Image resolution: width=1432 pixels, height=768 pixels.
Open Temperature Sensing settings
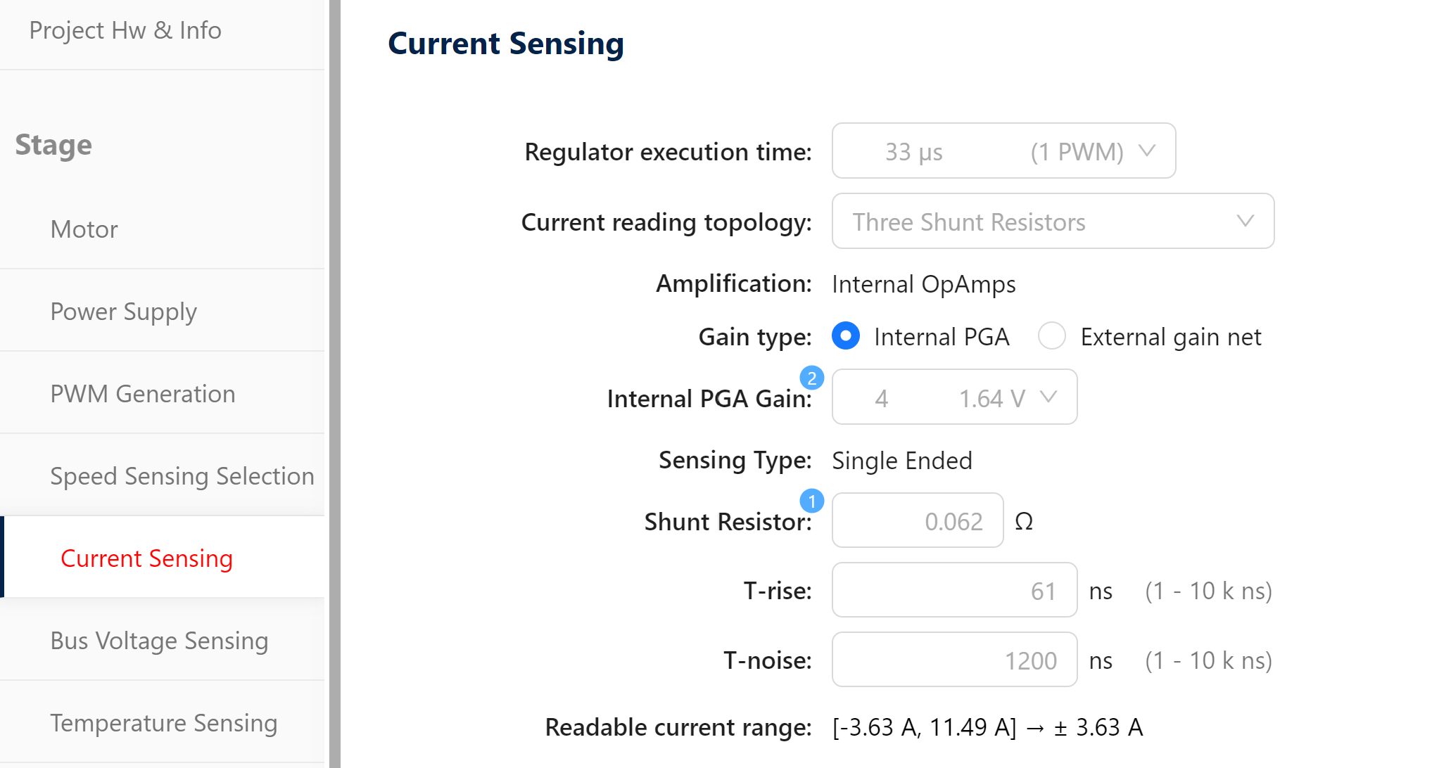(x=163, y=722)
